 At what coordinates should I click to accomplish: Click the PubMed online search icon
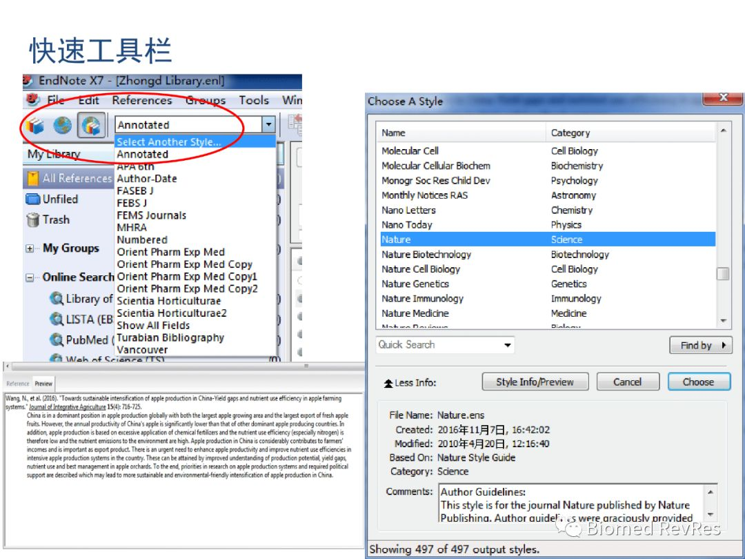57,340
